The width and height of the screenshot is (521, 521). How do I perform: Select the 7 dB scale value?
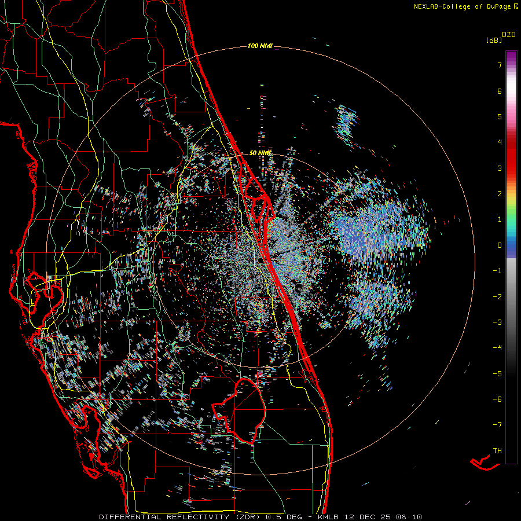click(500, 65)
